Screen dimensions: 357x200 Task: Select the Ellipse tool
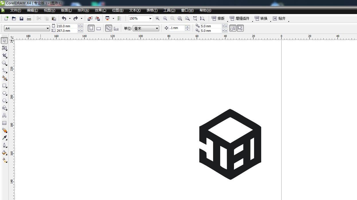coord(4,93)
